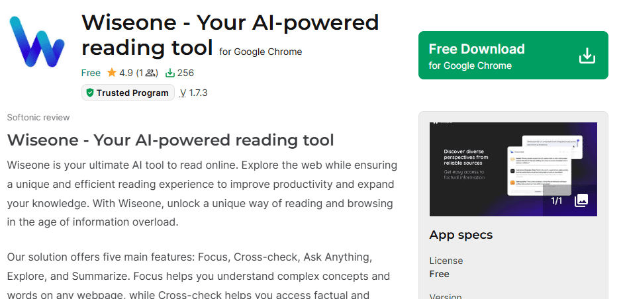Click the 1/1 image counter overlay

click(x=557, y=201)
